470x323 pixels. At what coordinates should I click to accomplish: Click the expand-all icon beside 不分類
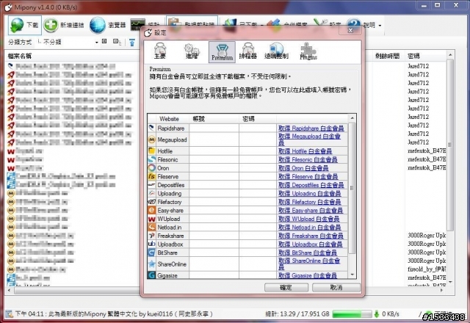[x=104, y=42]
